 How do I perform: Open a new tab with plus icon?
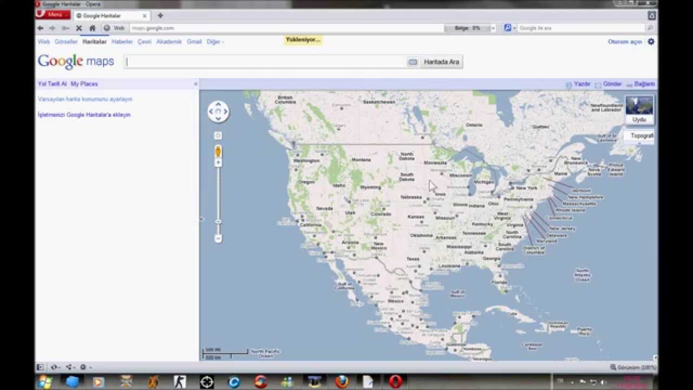point(160,16)
